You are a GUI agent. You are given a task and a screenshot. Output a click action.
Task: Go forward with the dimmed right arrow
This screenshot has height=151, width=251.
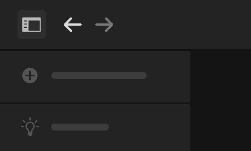click(104, 24)
